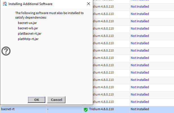The image size is (174, 113).
Task: Click Tridium 4.8.0.110 in the bacnet-rt row
Action: click(x=101, y=109)
